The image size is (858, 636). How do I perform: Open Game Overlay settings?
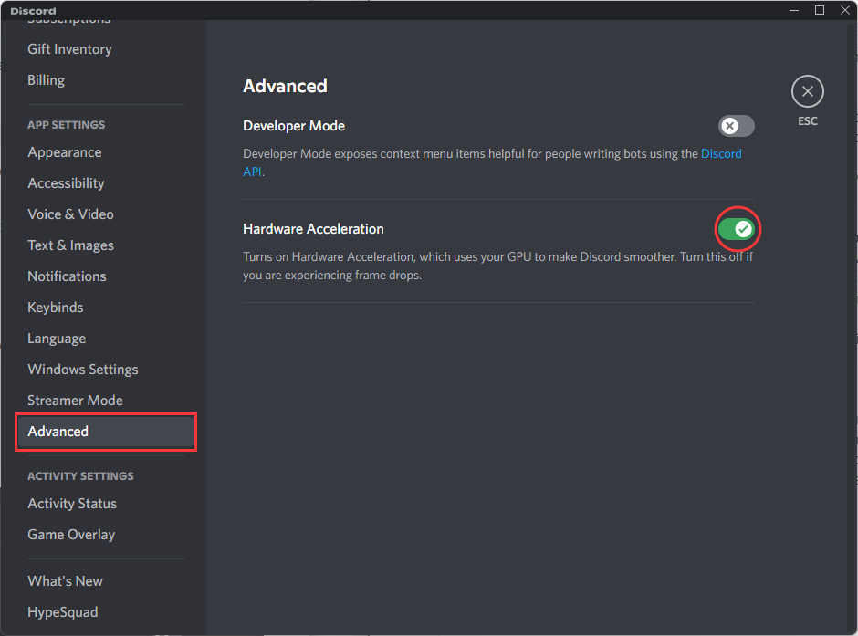(70, 535)
